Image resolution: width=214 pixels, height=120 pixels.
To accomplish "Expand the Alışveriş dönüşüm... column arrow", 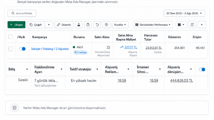I will [x=191, y=69].
